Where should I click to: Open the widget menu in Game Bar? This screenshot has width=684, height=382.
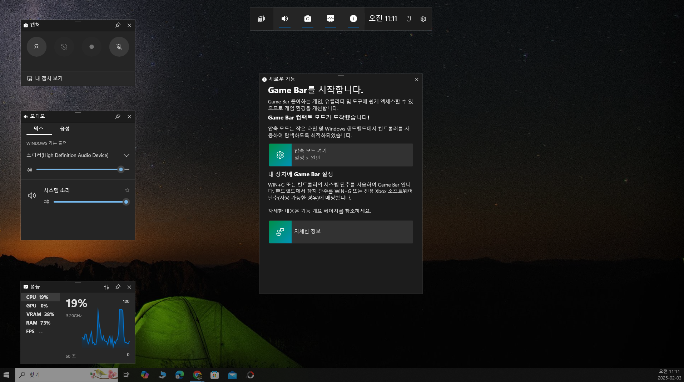tap(262, 19)
